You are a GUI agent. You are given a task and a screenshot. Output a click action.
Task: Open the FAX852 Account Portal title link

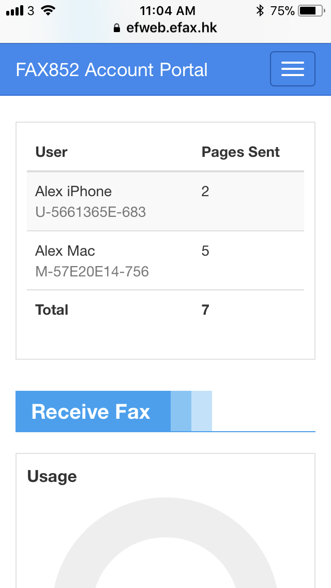(x=111, y=70)
